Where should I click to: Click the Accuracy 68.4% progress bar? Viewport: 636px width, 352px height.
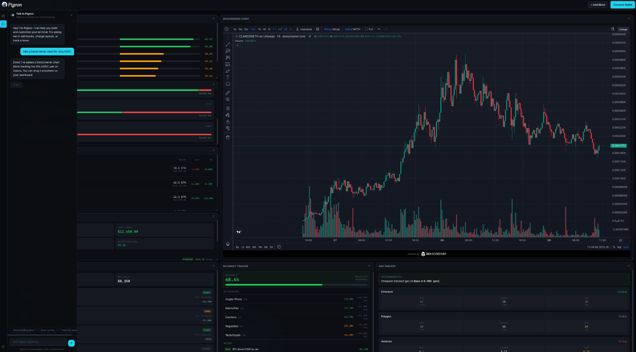(296, 285)
